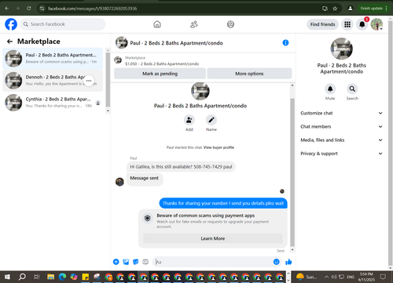Click the Facebook logo icon
The height and width of the screenshot is (283, 393).
[x=11, y=24]
